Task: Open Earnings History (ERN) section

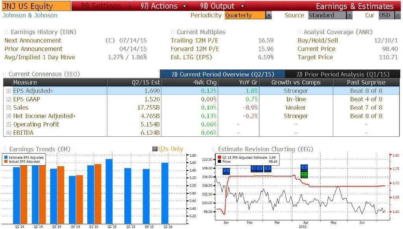Action: (x=43, y=32)
